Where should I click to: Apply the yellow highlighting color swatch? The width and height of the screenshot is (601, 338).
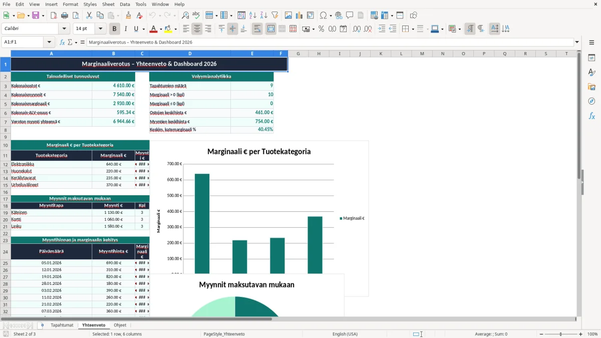[x=168, y=29]
